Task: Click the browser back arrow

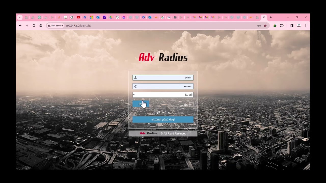Action: point(20,25)
